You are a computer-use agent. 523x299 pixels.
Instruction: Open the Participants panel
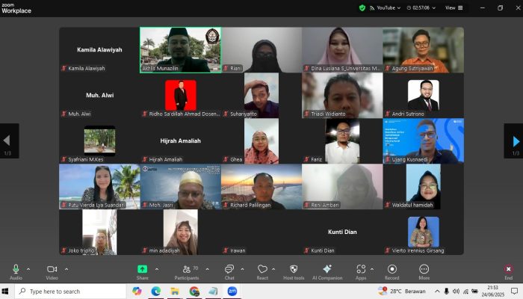(x=187, y=271)
